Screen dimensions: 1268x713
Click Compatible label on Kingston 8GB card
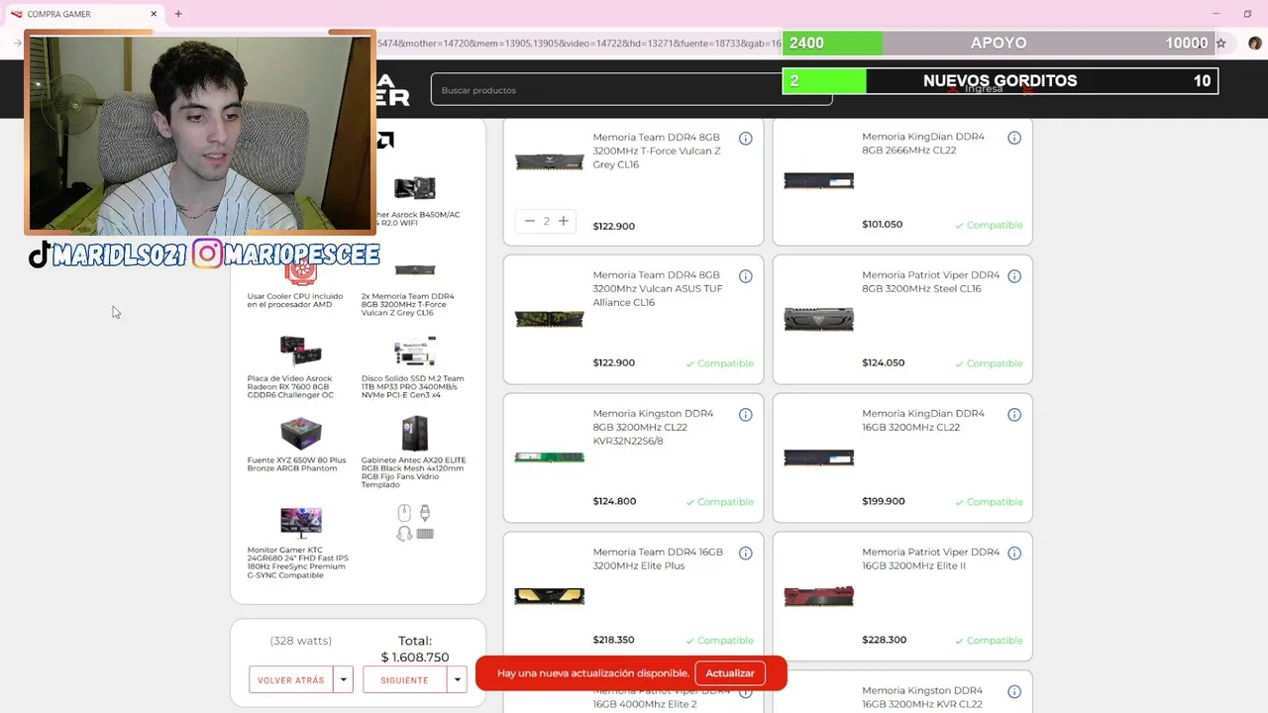pos(719,502)
